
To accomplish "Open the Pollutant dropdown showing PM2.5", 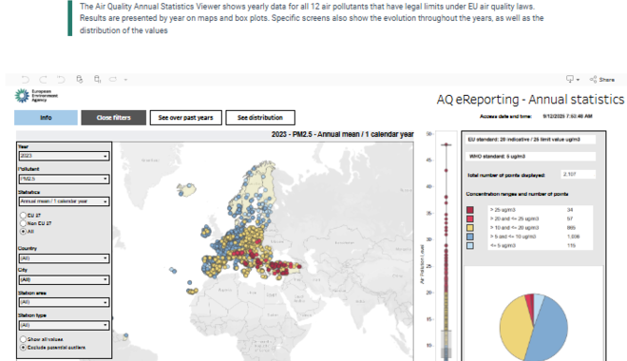I will (x=64, y=179).
